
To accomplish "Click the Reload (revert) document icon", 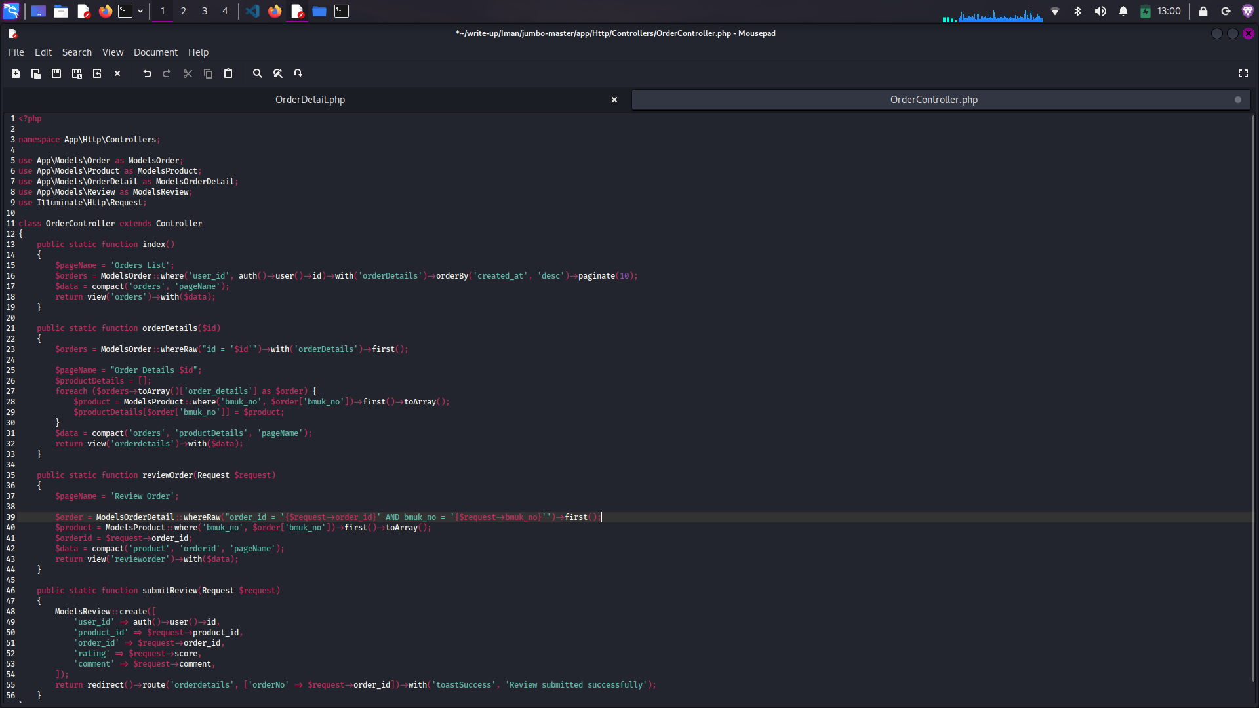I will point(97,73).
